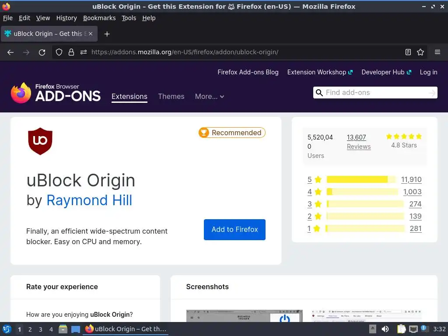Screen dimensions: 448x336
Task: Open the Edit menu
Action: click(24, 18)
